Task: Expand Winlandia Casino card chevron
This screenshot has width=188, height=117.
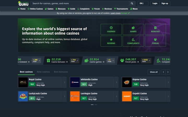Action: point(116,82)
